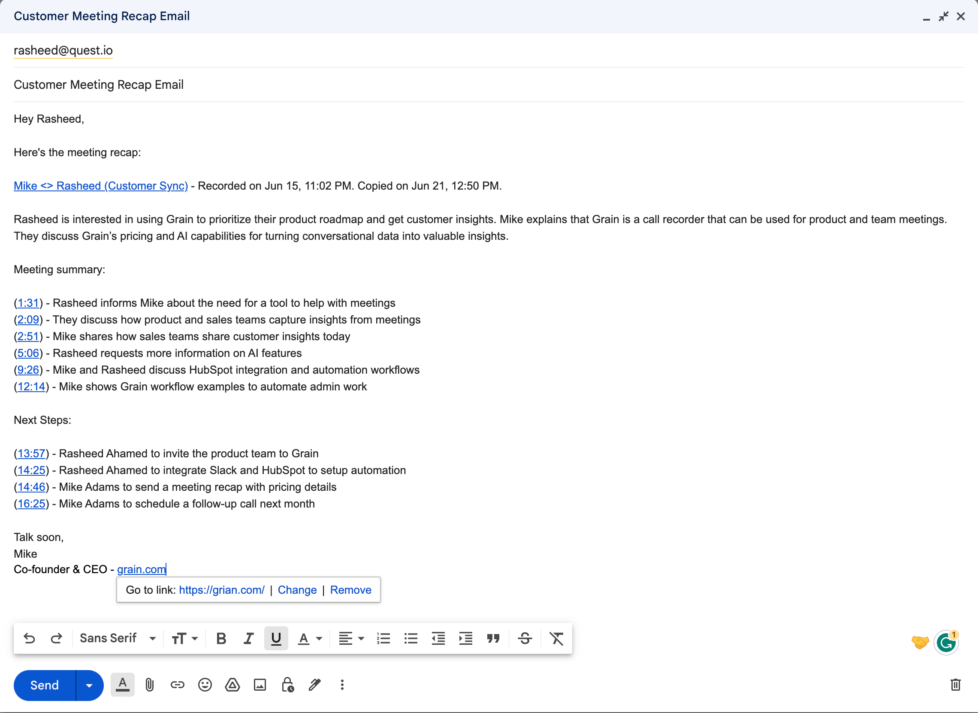Image resolution: width=978 pixels, height=713 pixels.
Task: Undo the last edit
Action: click(29, 638)
